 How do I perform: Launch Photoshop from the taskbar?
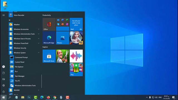(x=29, y=97)
